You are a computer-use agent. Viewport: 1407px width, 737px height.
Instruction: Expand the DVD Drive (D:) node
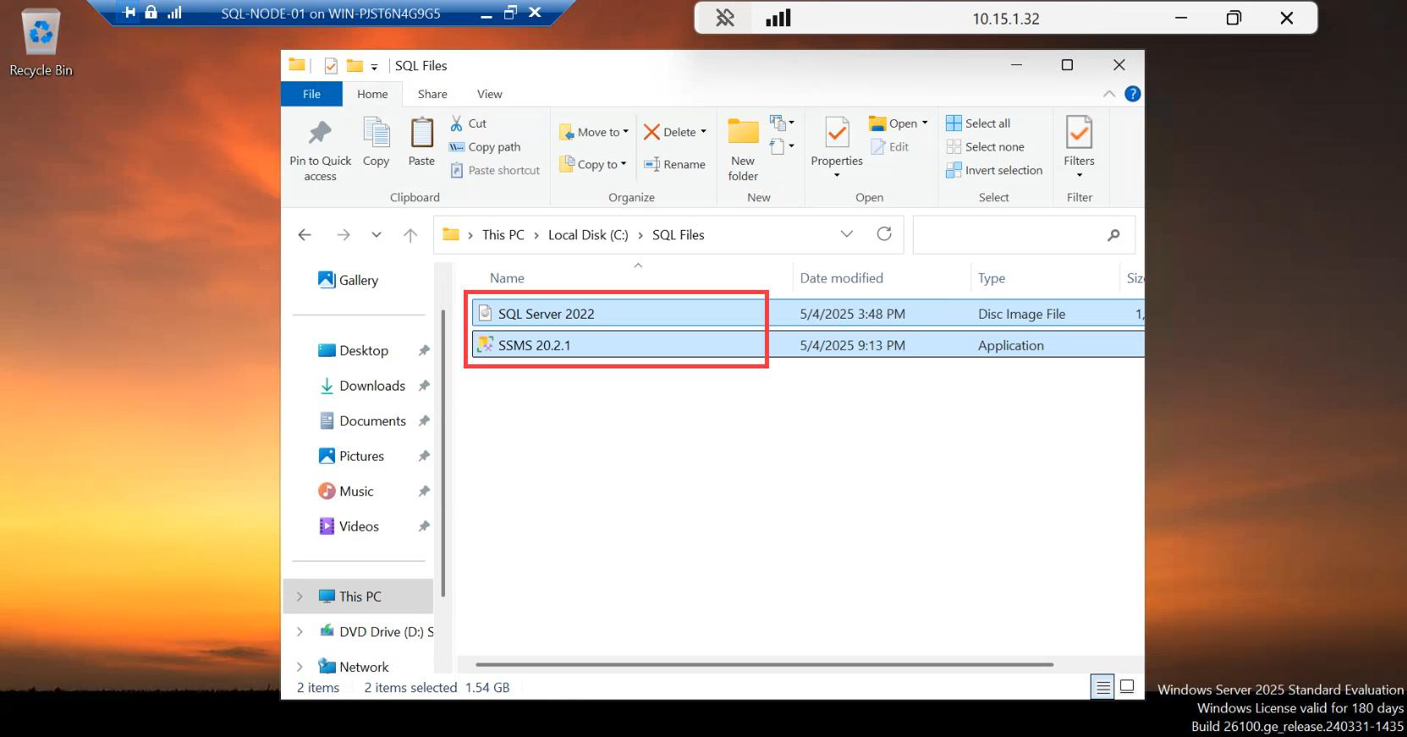[x=300, y=631]
